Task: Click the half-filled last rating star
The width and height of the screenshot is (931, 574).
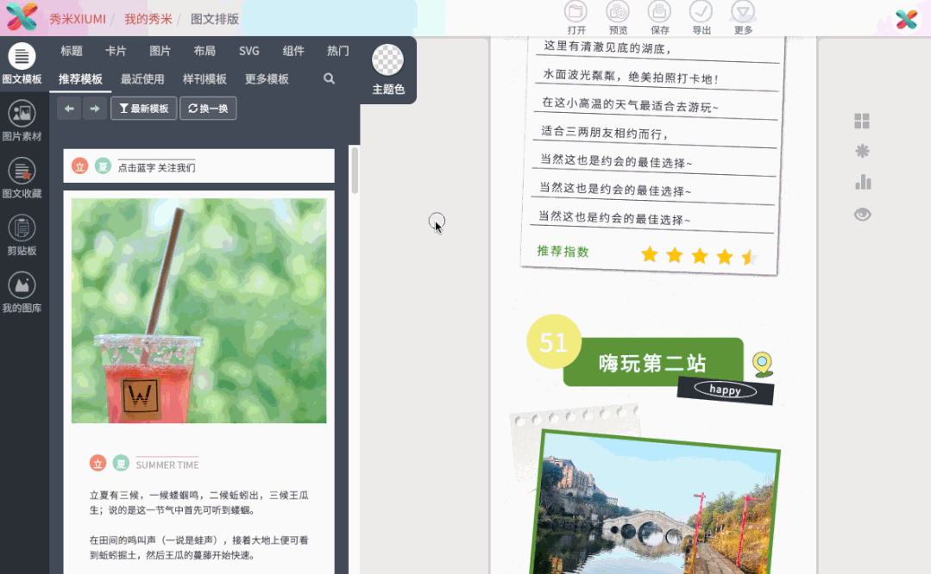Action: coord(749,258)
